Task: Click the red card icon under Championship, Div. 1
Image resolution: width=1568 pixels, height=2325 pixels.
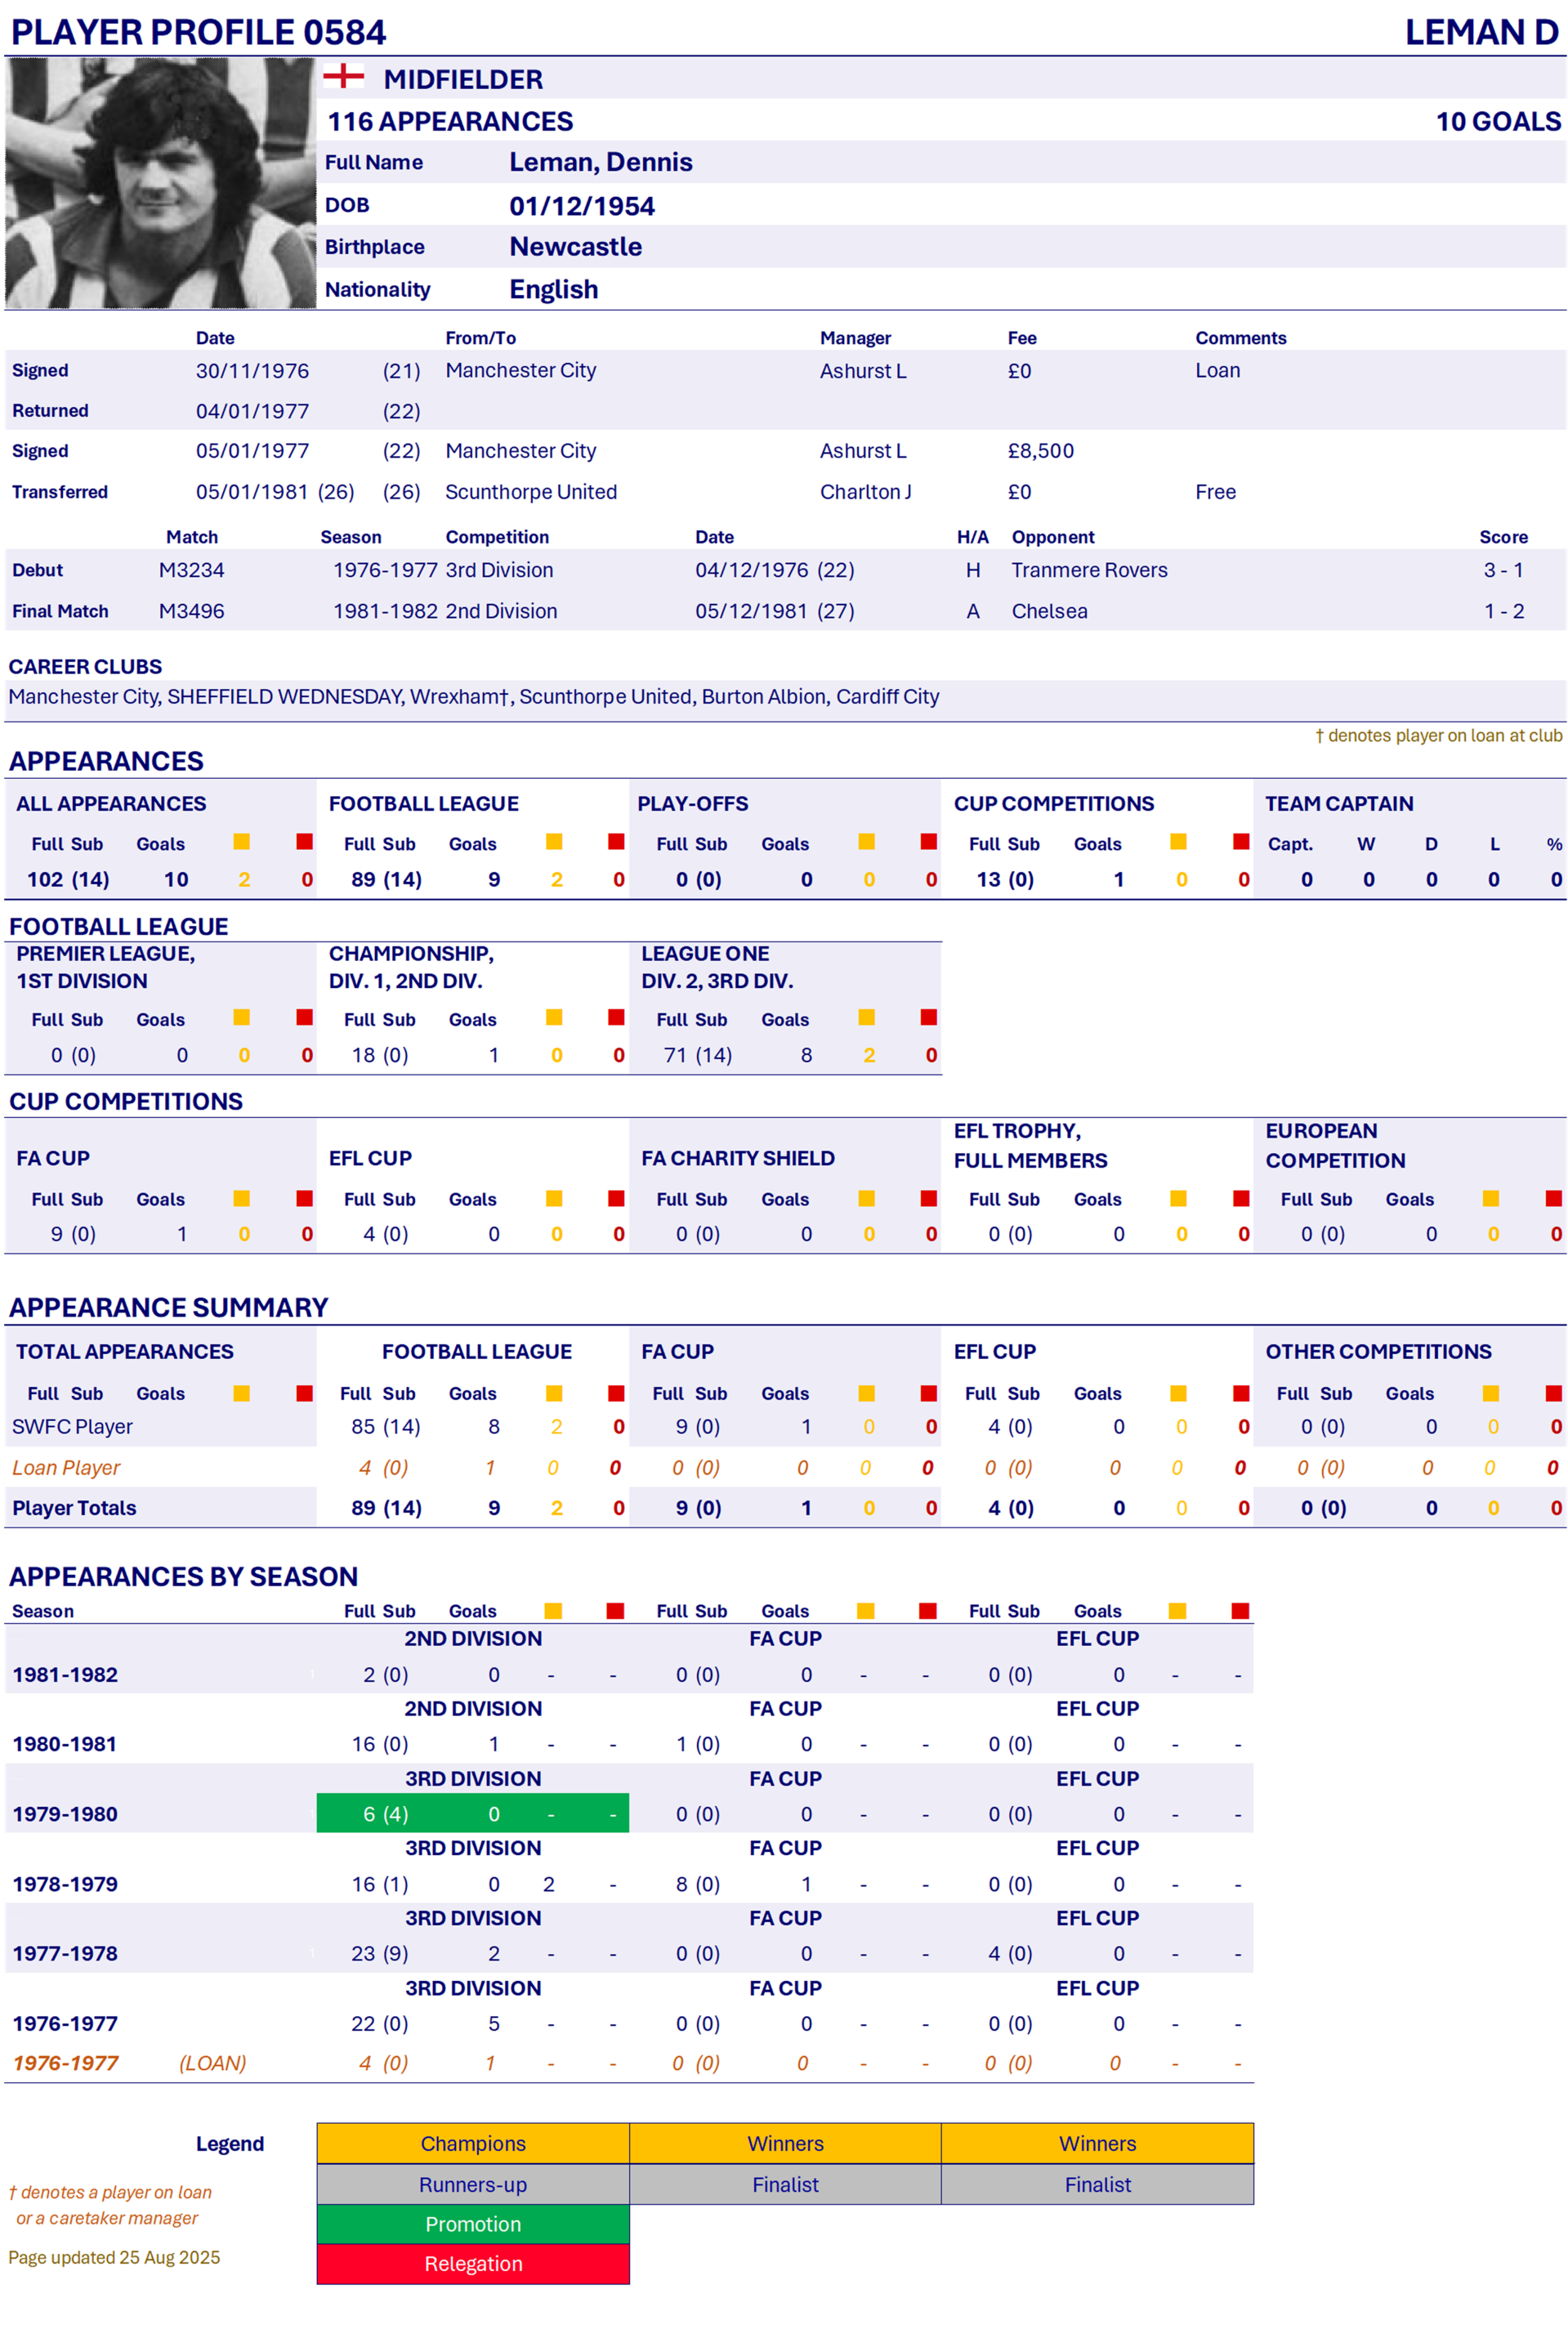Action: pyautogui.click(x=617, y=1017)
